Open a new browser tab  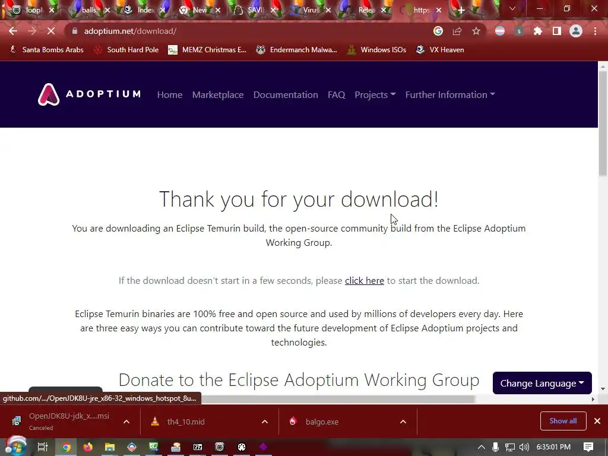pos(461,10)
